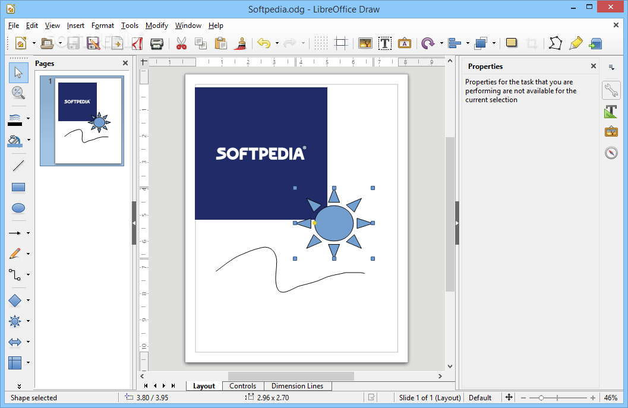Image resolution: width=628 pixels, height=408 pixels.
Task: Open the Fill Color dropdown arrow
Action: 29,140
